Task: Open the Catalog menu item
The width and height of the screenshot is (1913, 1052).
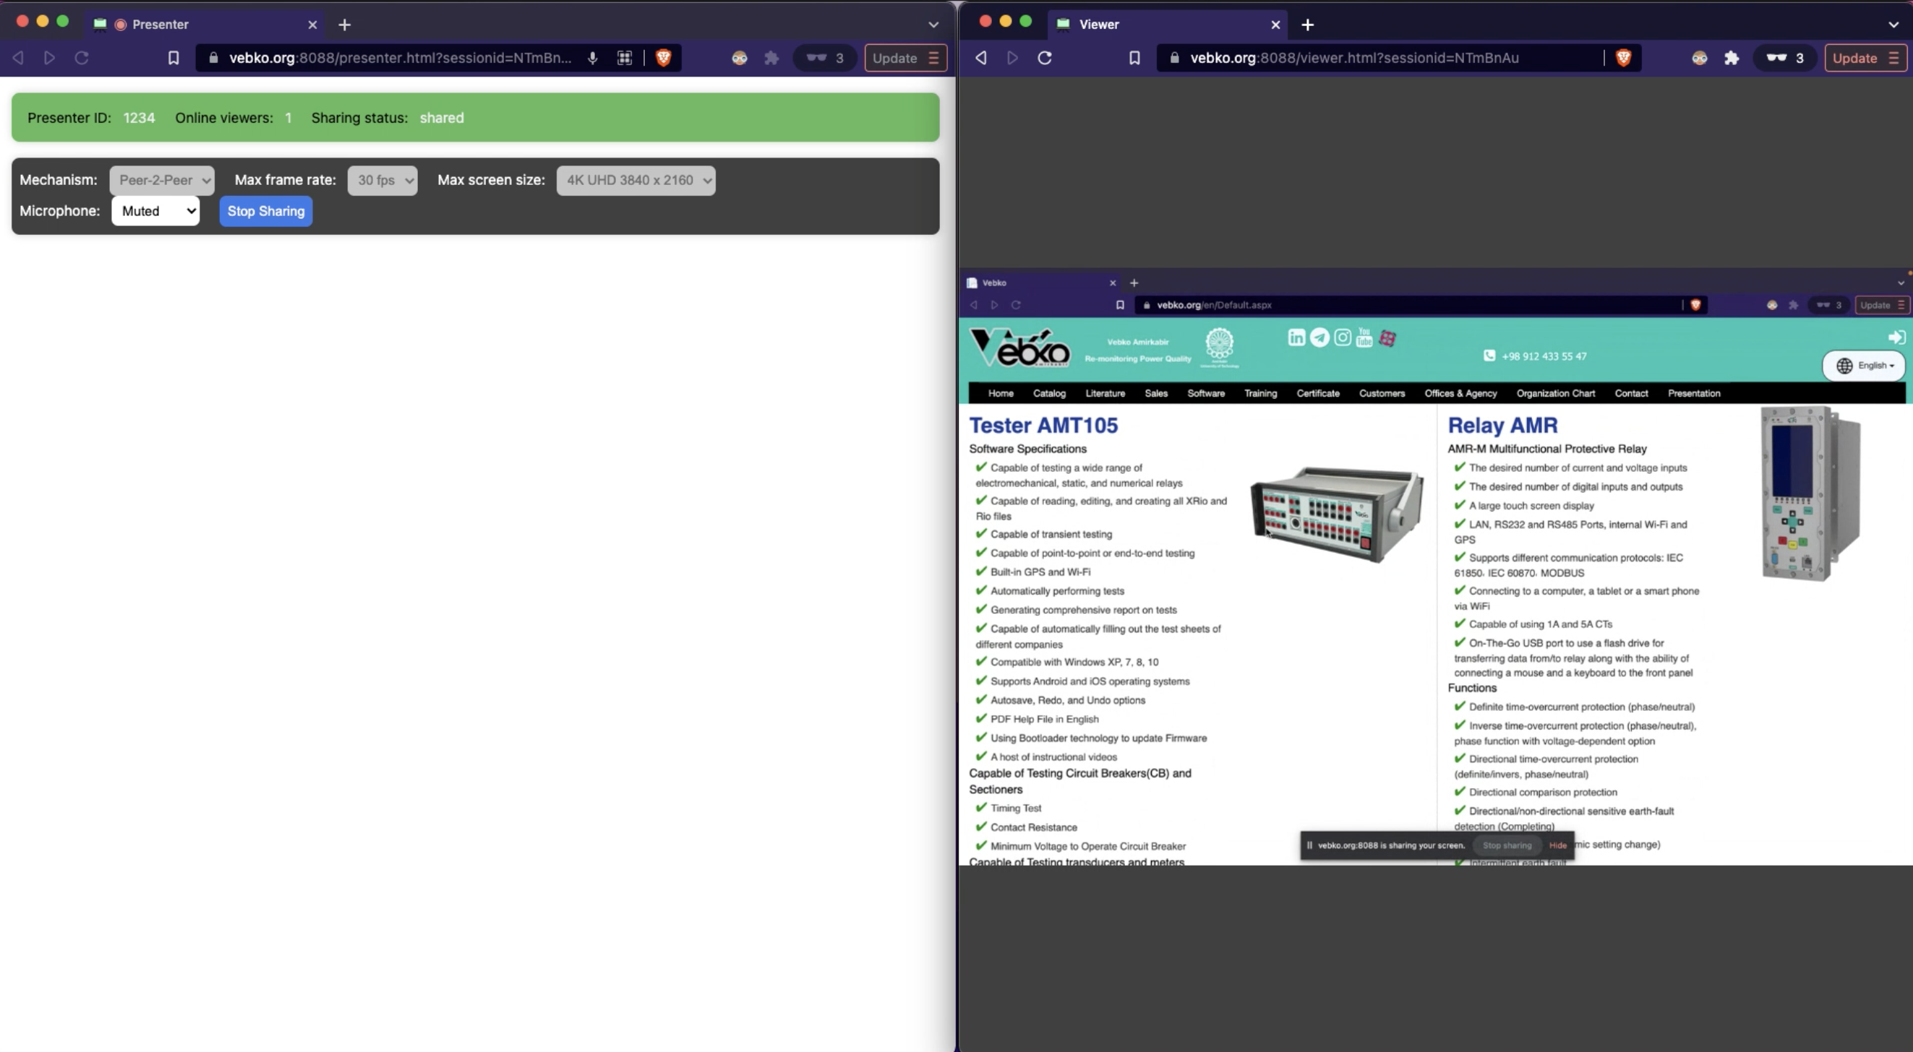Action: click(1048, 394)
